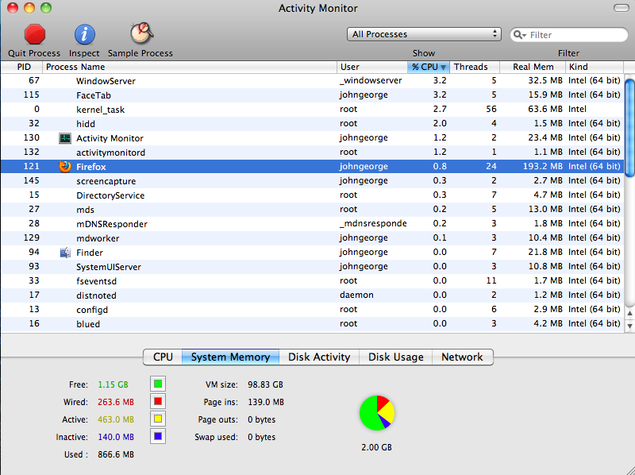The image size is (635, 475).
Task: Sort by PID column header
Action: click(21, 67)
